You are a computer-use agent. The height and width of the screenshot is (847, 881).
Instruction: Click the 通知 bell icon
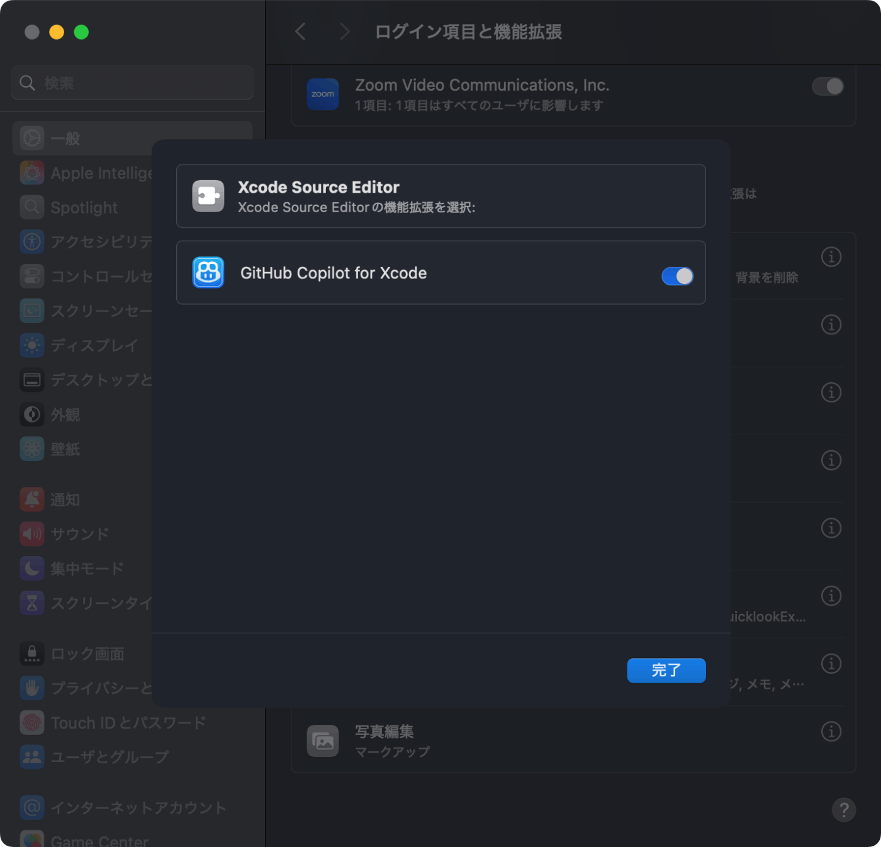tap(32, 499)
